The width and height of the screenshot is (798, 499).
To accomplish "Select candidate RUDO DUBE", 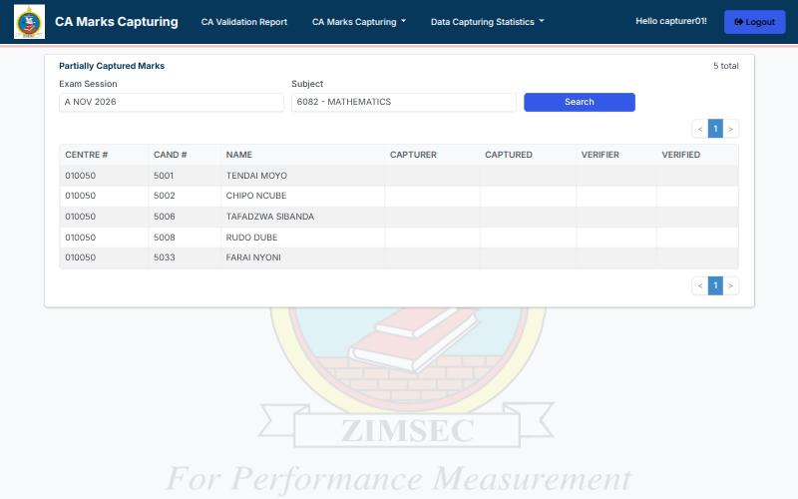I will point(251,238).
